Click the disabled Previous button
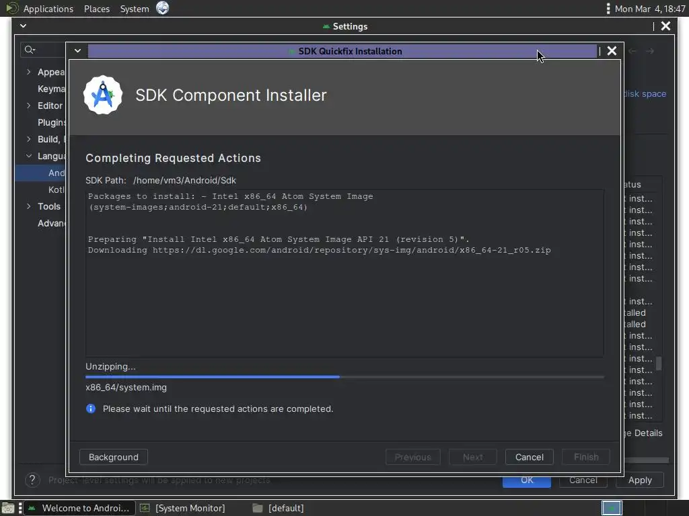689x516 pixels. coord(412,457)
